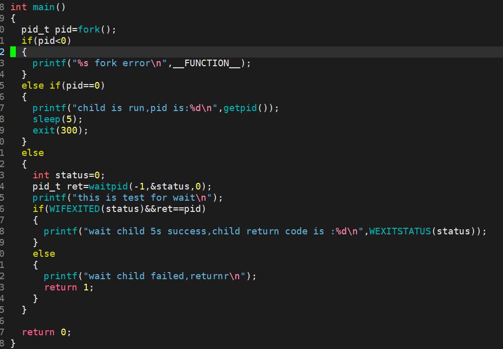
Task: Click the 'else' above 'wait child failed'
Action: tap(44, 254)
